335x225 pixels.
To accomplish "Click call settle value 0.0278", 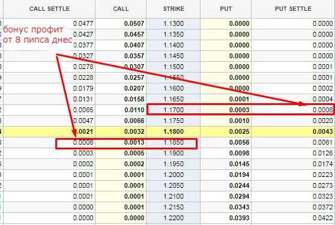I will (83, 67).
